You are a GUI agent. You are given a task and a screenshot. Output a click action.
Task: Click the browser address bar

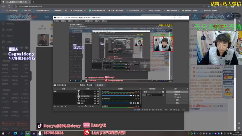108,6
